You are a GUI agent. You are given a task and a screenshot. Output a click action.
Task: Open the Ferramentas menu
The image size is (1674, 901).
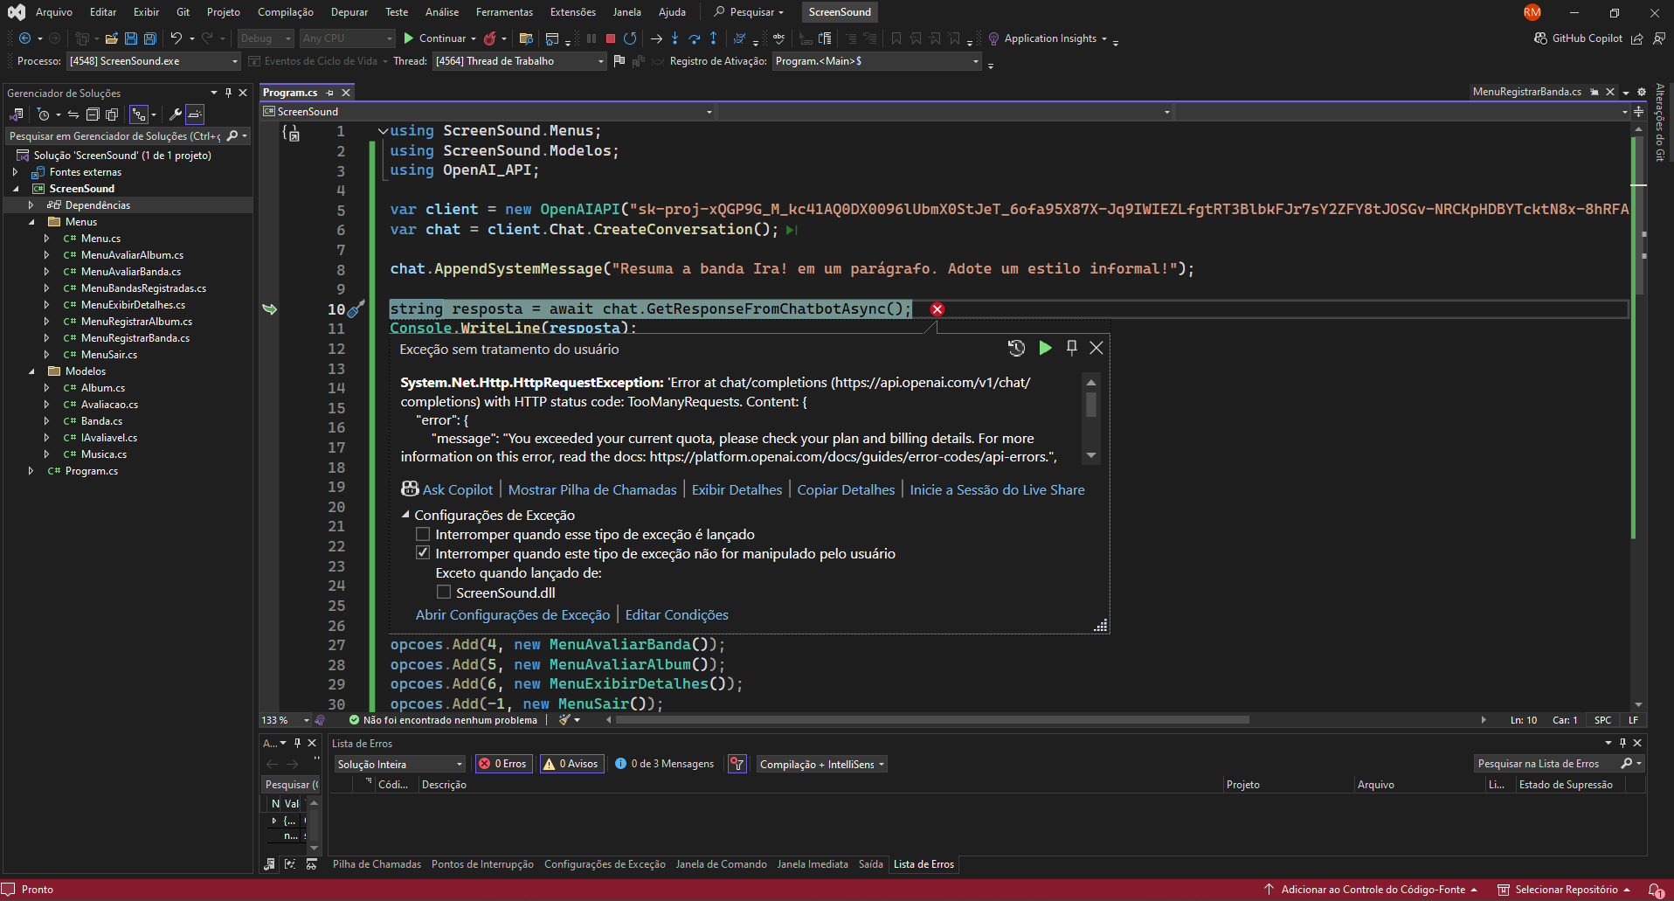(504, 12)
